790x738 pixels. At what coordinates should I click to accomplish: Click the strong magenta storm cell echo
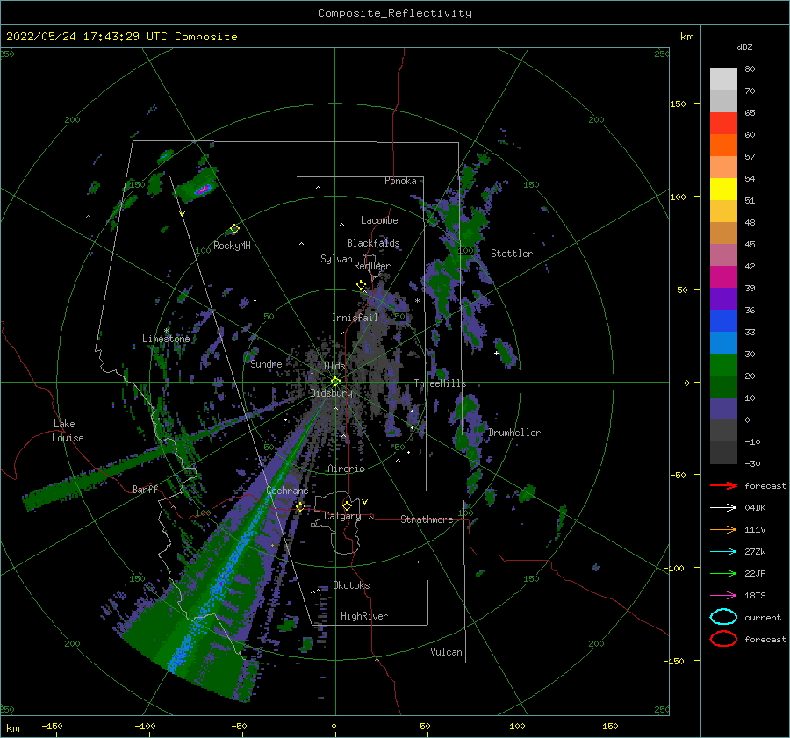(203, 190)
